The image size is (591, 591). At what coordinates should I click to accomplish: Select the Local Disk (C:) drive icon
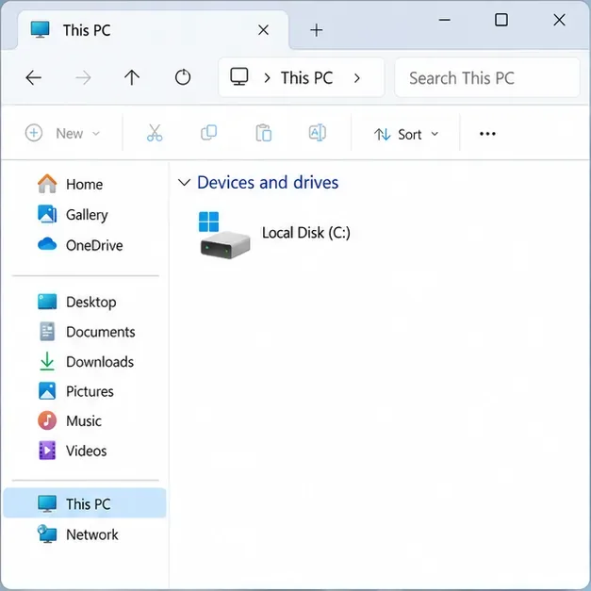coord(224,236)
